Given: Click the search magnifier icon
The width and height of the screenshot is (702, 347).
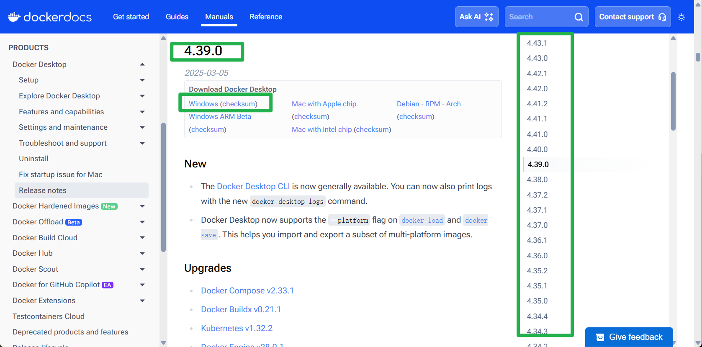Looking at the screenshot, I should [x=579, y=17].
